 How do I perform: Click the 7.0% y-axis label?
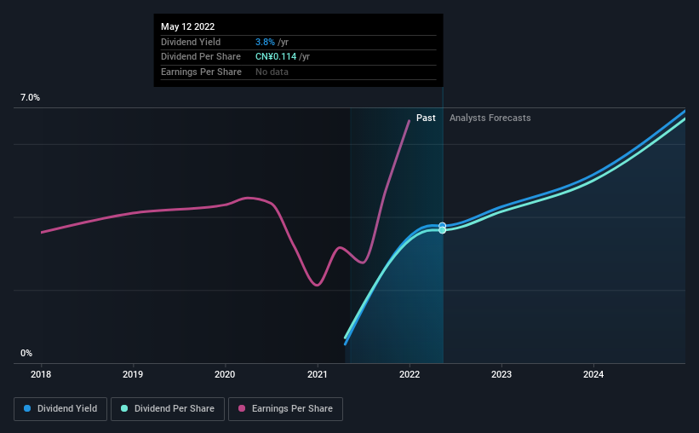pos(30,97)
